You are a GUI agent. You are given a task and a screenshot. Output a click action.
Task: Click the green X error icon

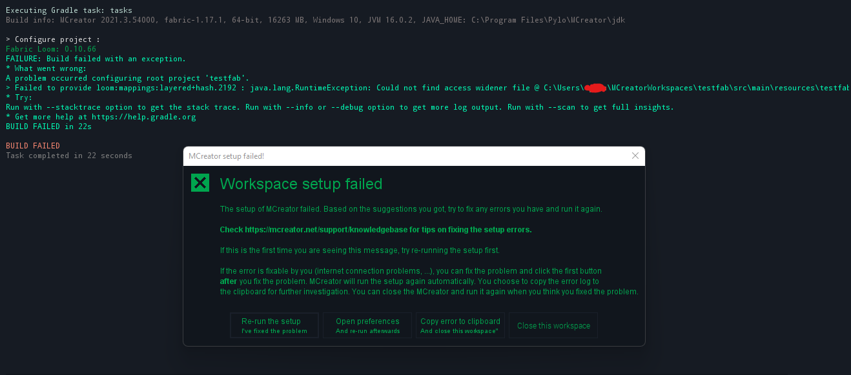[200, 183]
